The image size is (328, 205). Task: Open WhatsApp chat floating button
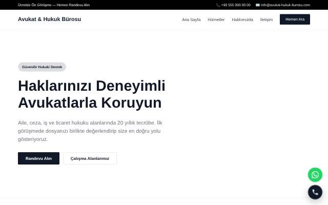[315, 175]
